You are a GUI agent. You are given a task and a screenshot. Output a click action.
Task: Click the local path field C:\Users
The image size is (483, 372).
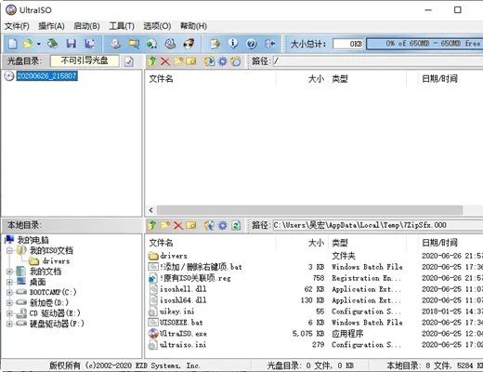tap(377, 225)
